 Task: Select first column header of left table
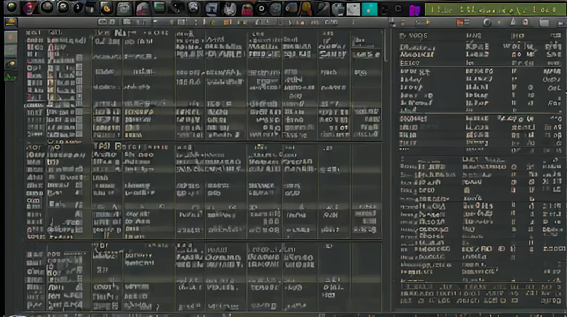pos(35,33)
